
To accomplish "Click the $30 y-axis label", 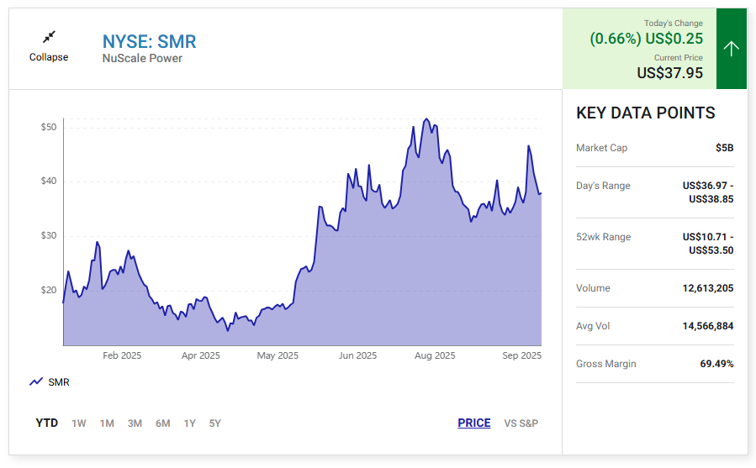I will click(x=49, y=236).
